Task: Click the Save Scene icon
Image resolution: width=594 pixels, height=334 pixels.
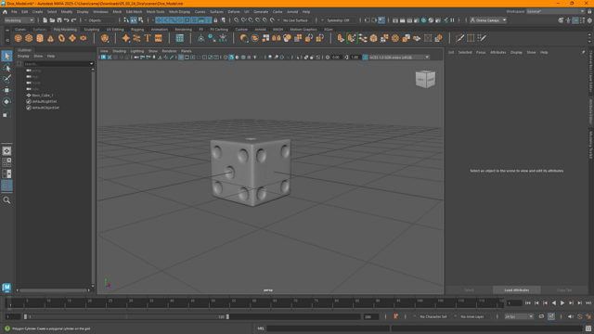Action: click(59, 20)
